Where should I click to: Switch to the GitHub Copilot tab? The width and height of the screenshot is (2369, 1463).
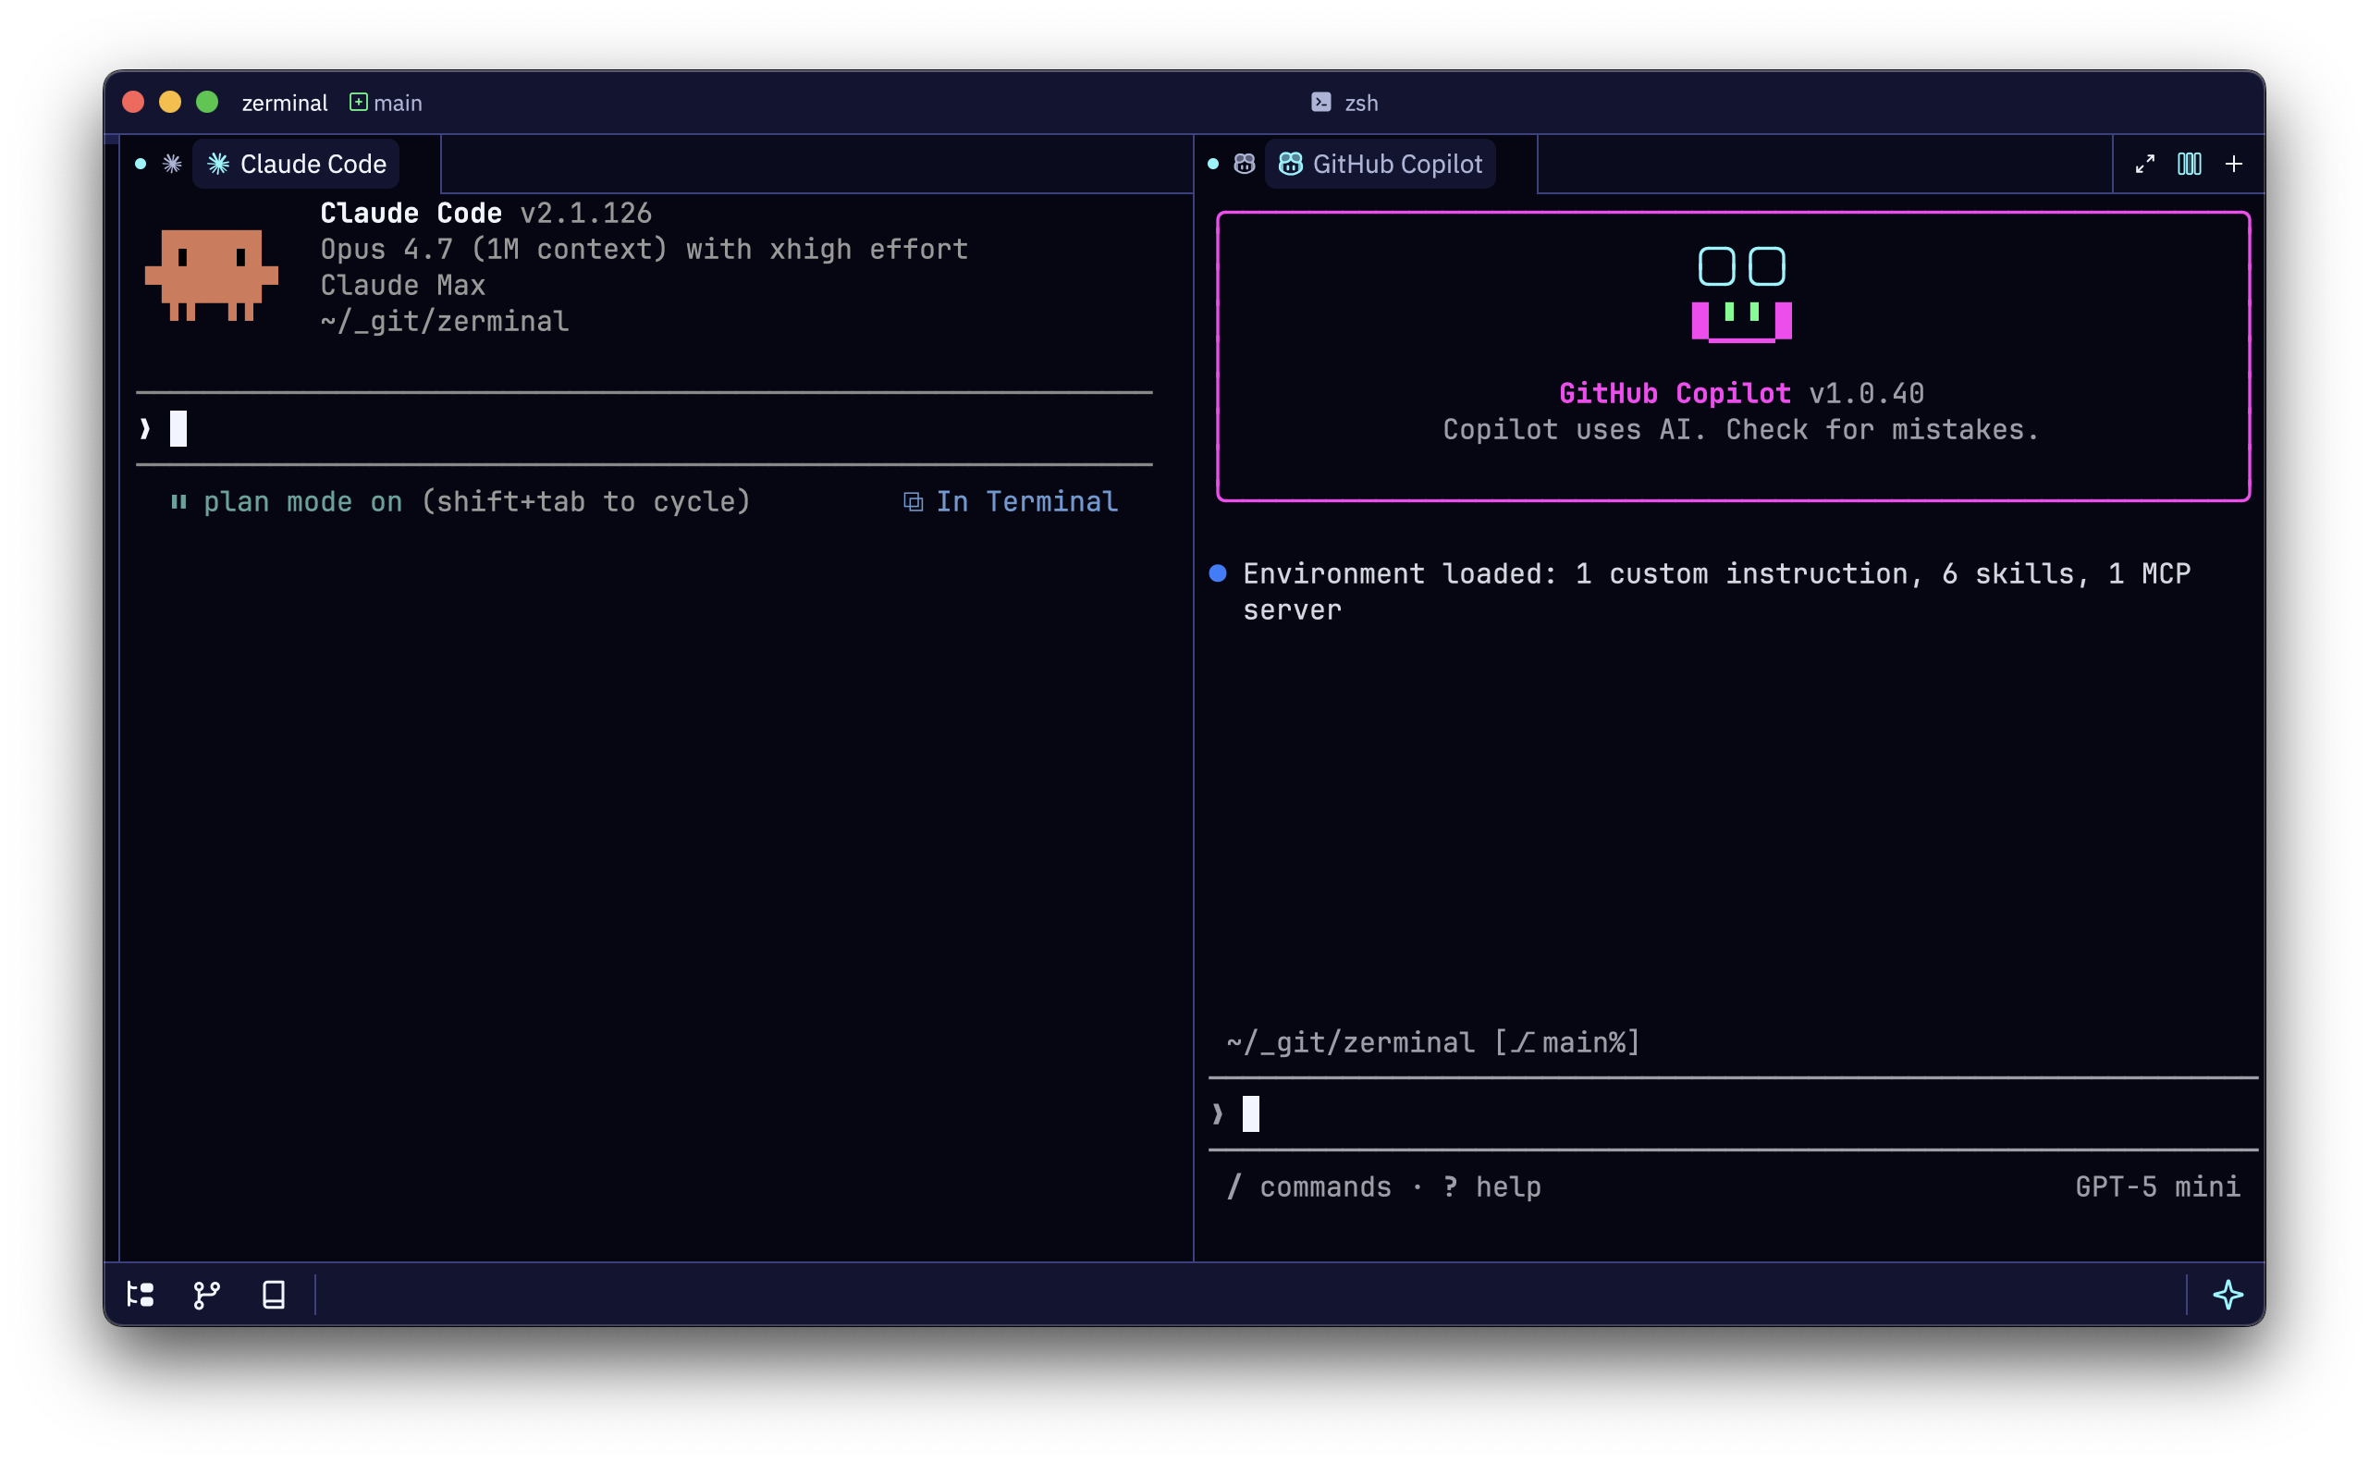click(x=1380, y=164)
